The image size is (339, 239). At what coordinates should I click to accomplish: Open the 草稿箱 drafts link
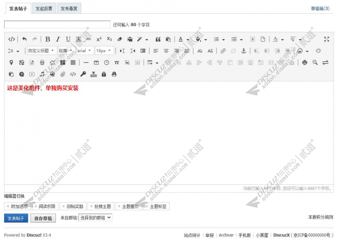coord(320,9)
